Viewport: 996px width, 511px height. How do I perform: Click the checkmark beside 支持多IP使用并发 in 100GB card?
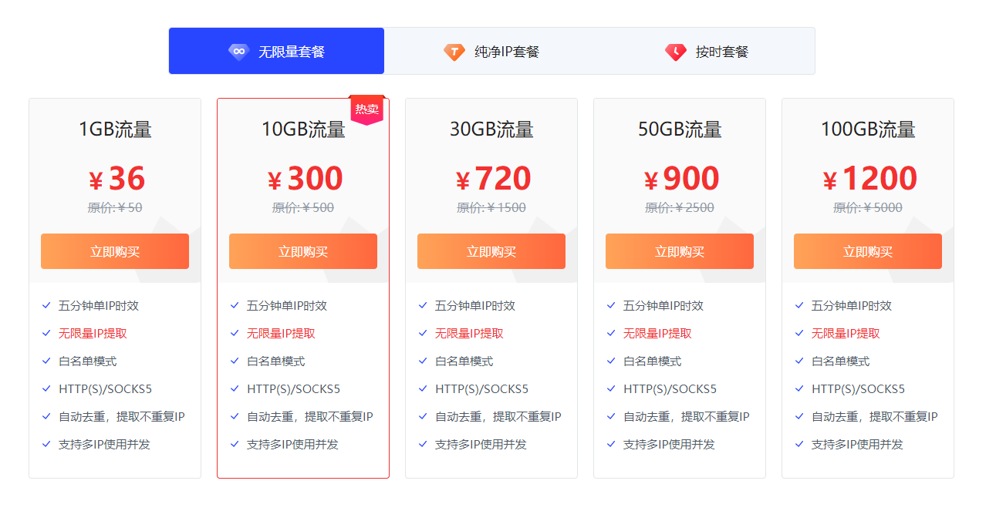tap(799, 444)
